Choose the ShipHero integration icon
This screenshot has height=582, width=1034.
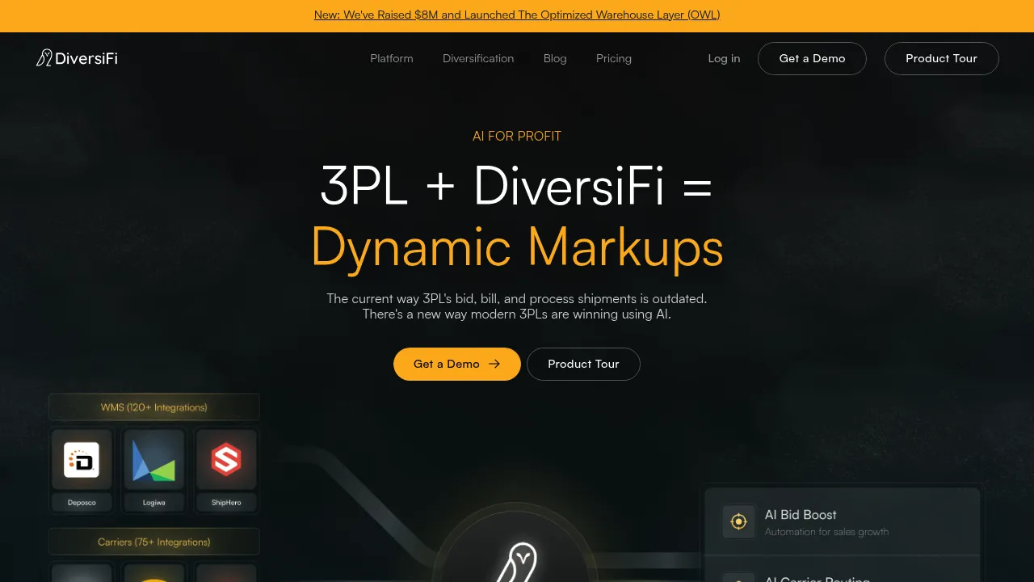pos(226,460)
